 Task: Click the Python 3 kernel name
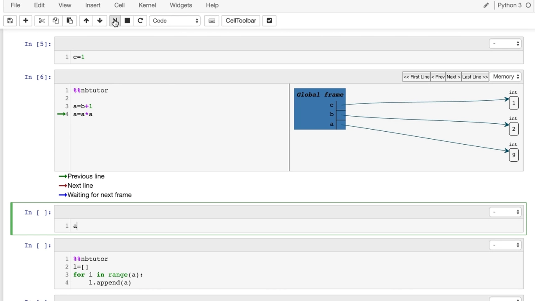click(x=510, y=5)
